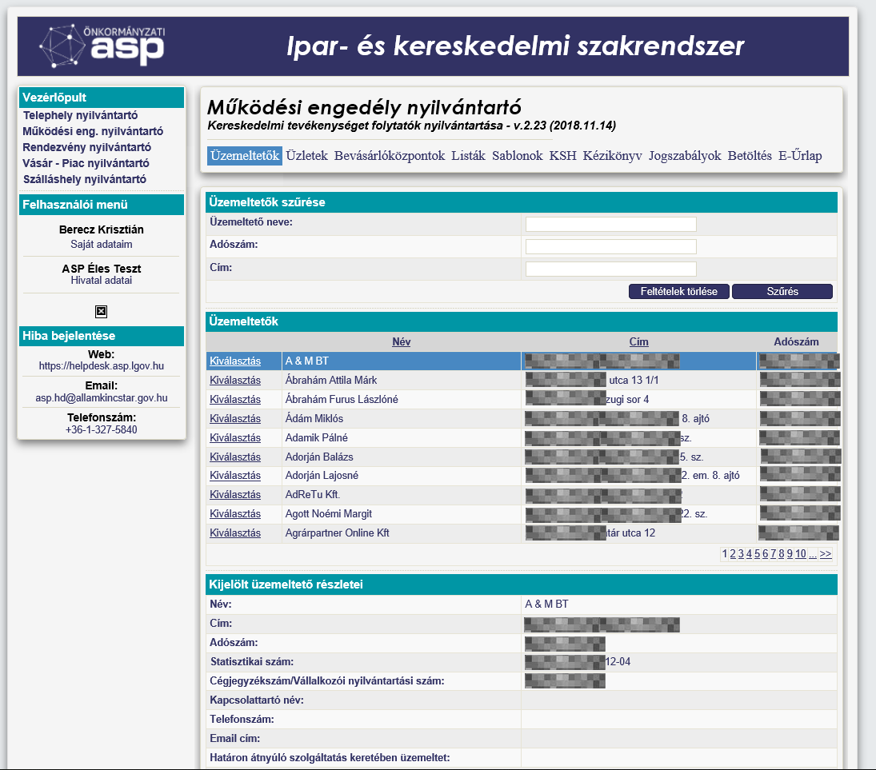Open Vásár - Piac nyilvántartó

point(86,163)
